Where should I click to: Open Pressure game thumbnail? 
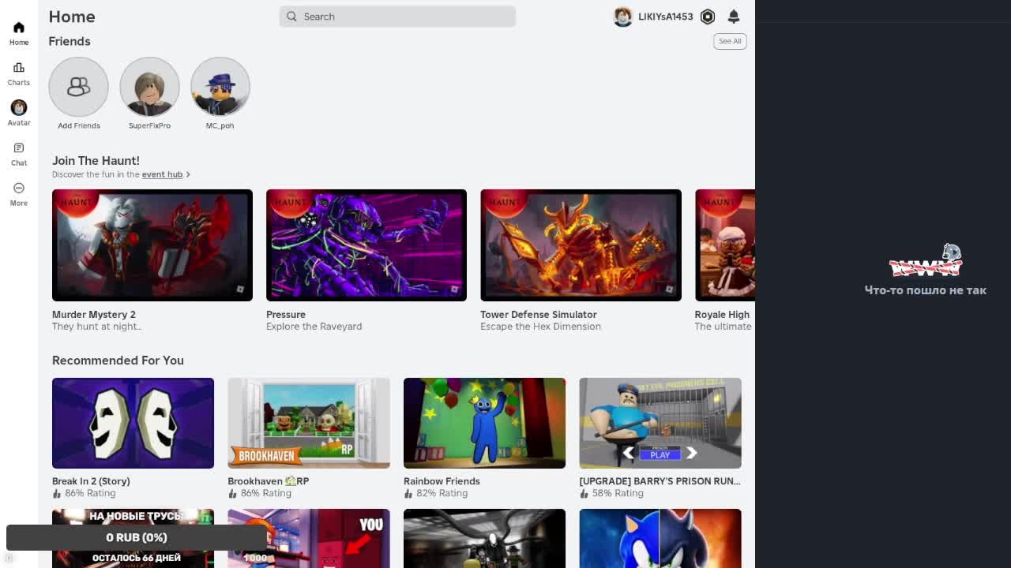(x=366, y=245)
